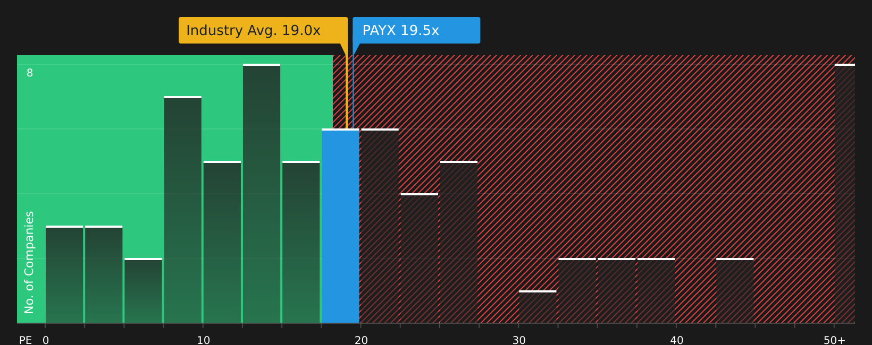Click the PAYX 19.5x label
Screen dimensions: 872x345
tap(416, 30)
